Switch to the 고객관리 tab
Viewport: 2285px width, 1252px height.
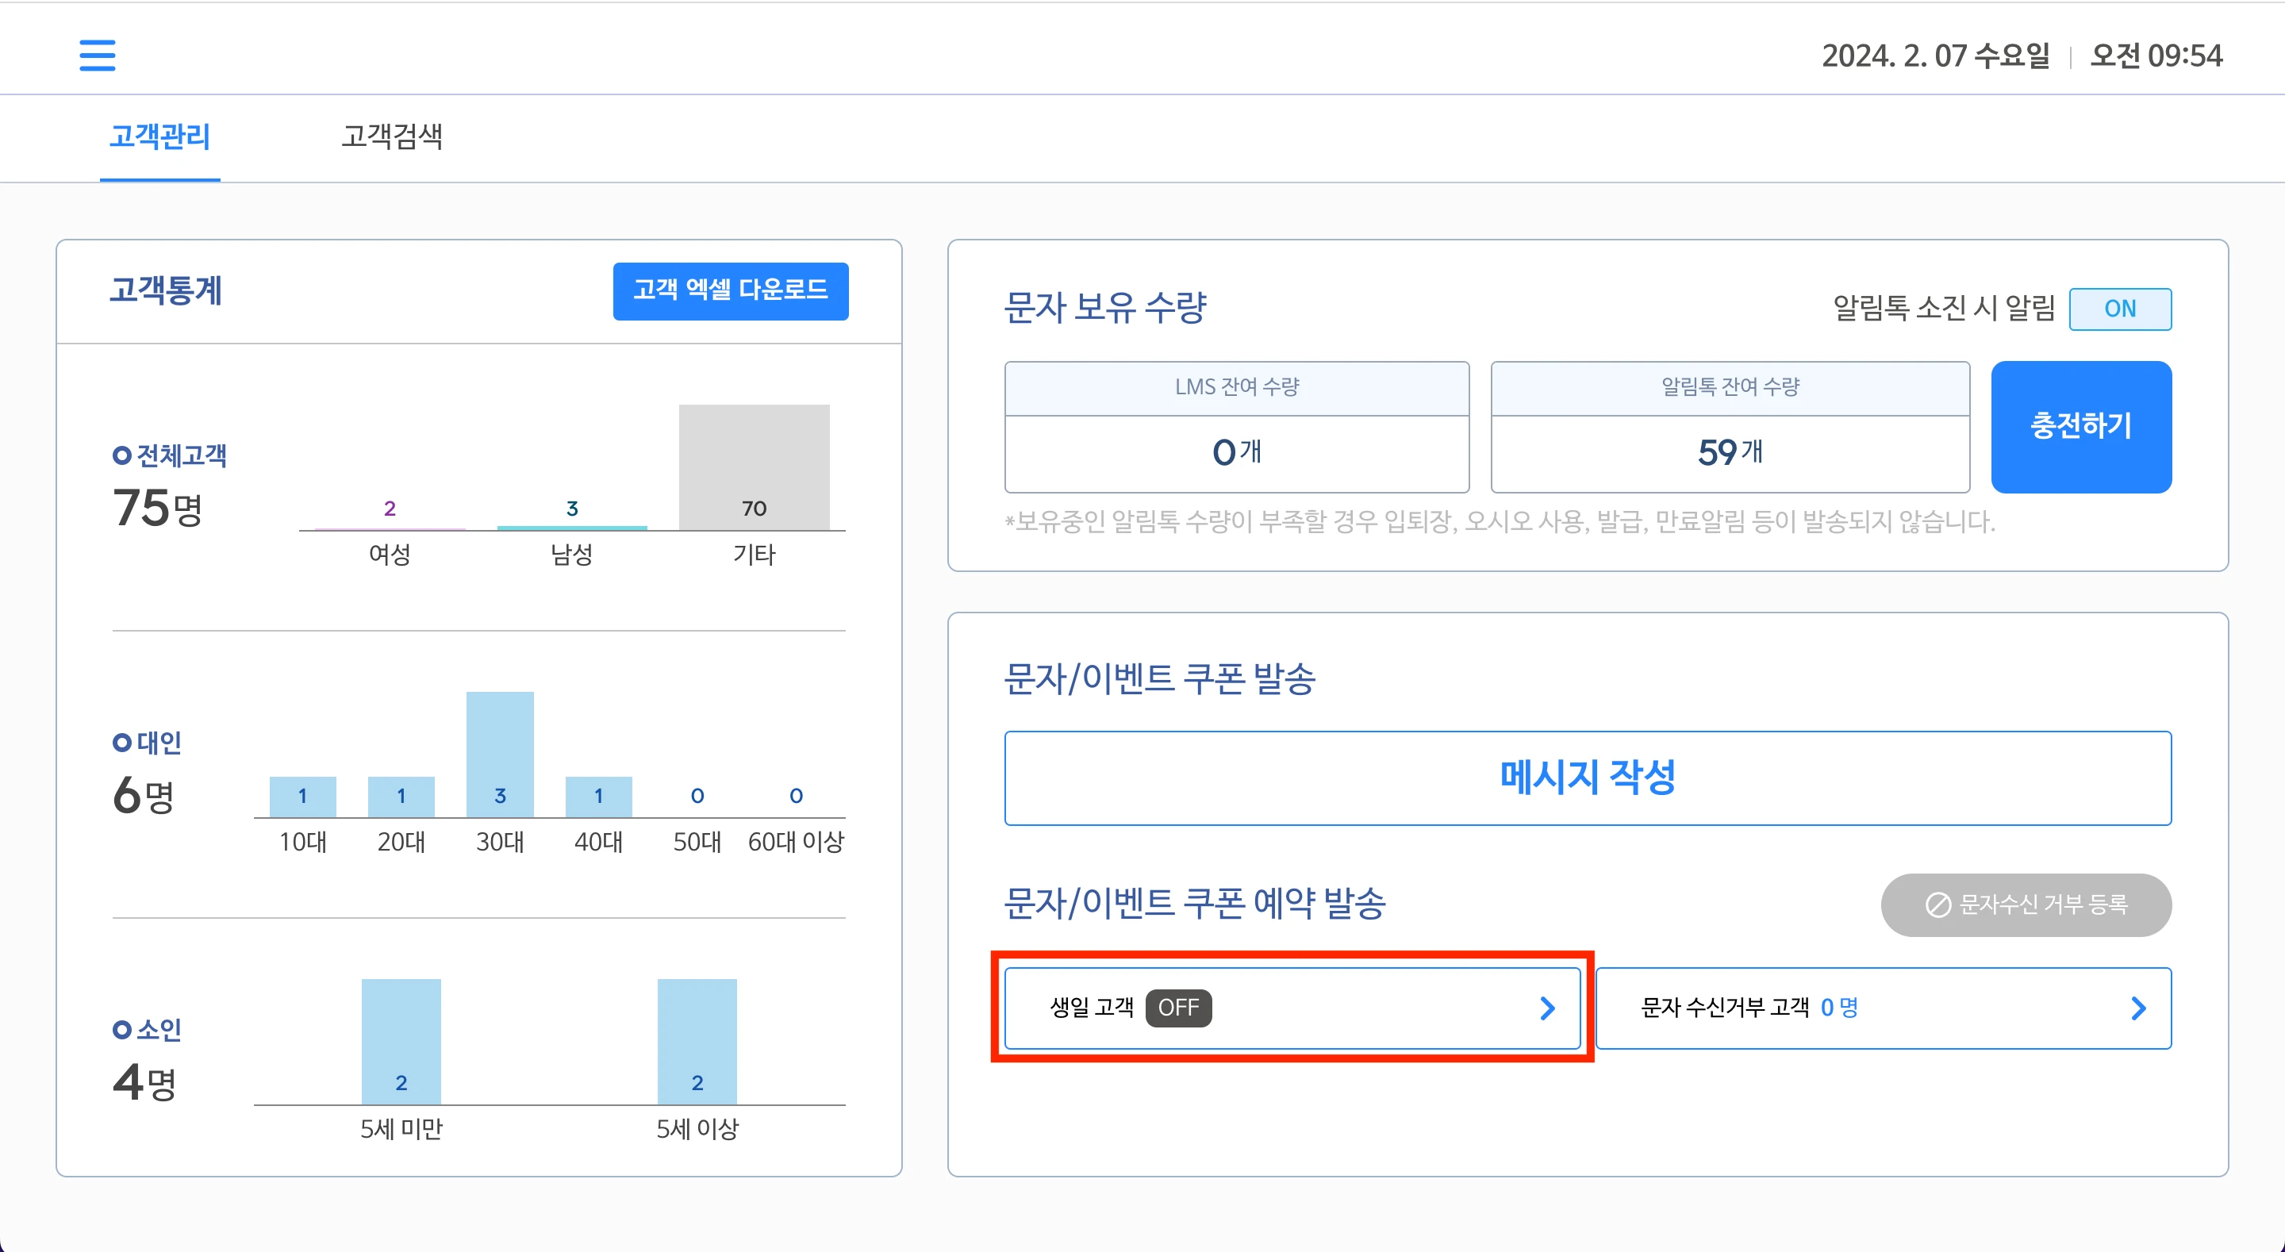(159, 136)
